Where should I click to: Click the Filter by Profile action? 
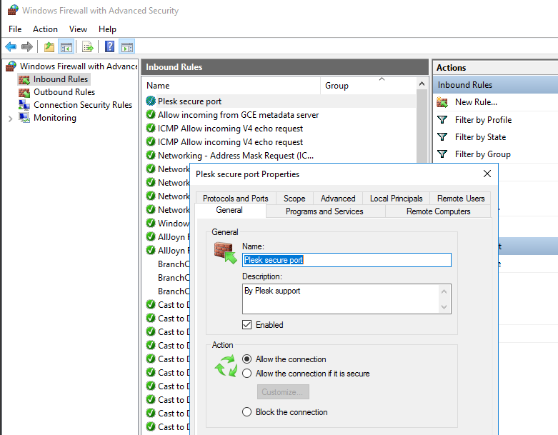coord(483,120)
